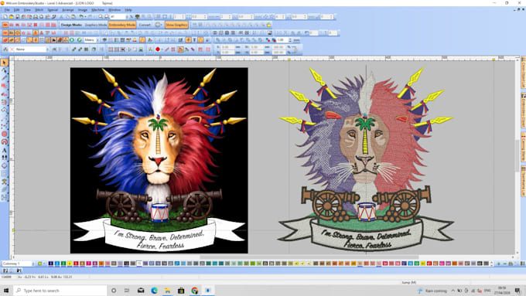The image size is (526, 296).
Task: Open the notification center icon
Action: (x=518, y=291)
